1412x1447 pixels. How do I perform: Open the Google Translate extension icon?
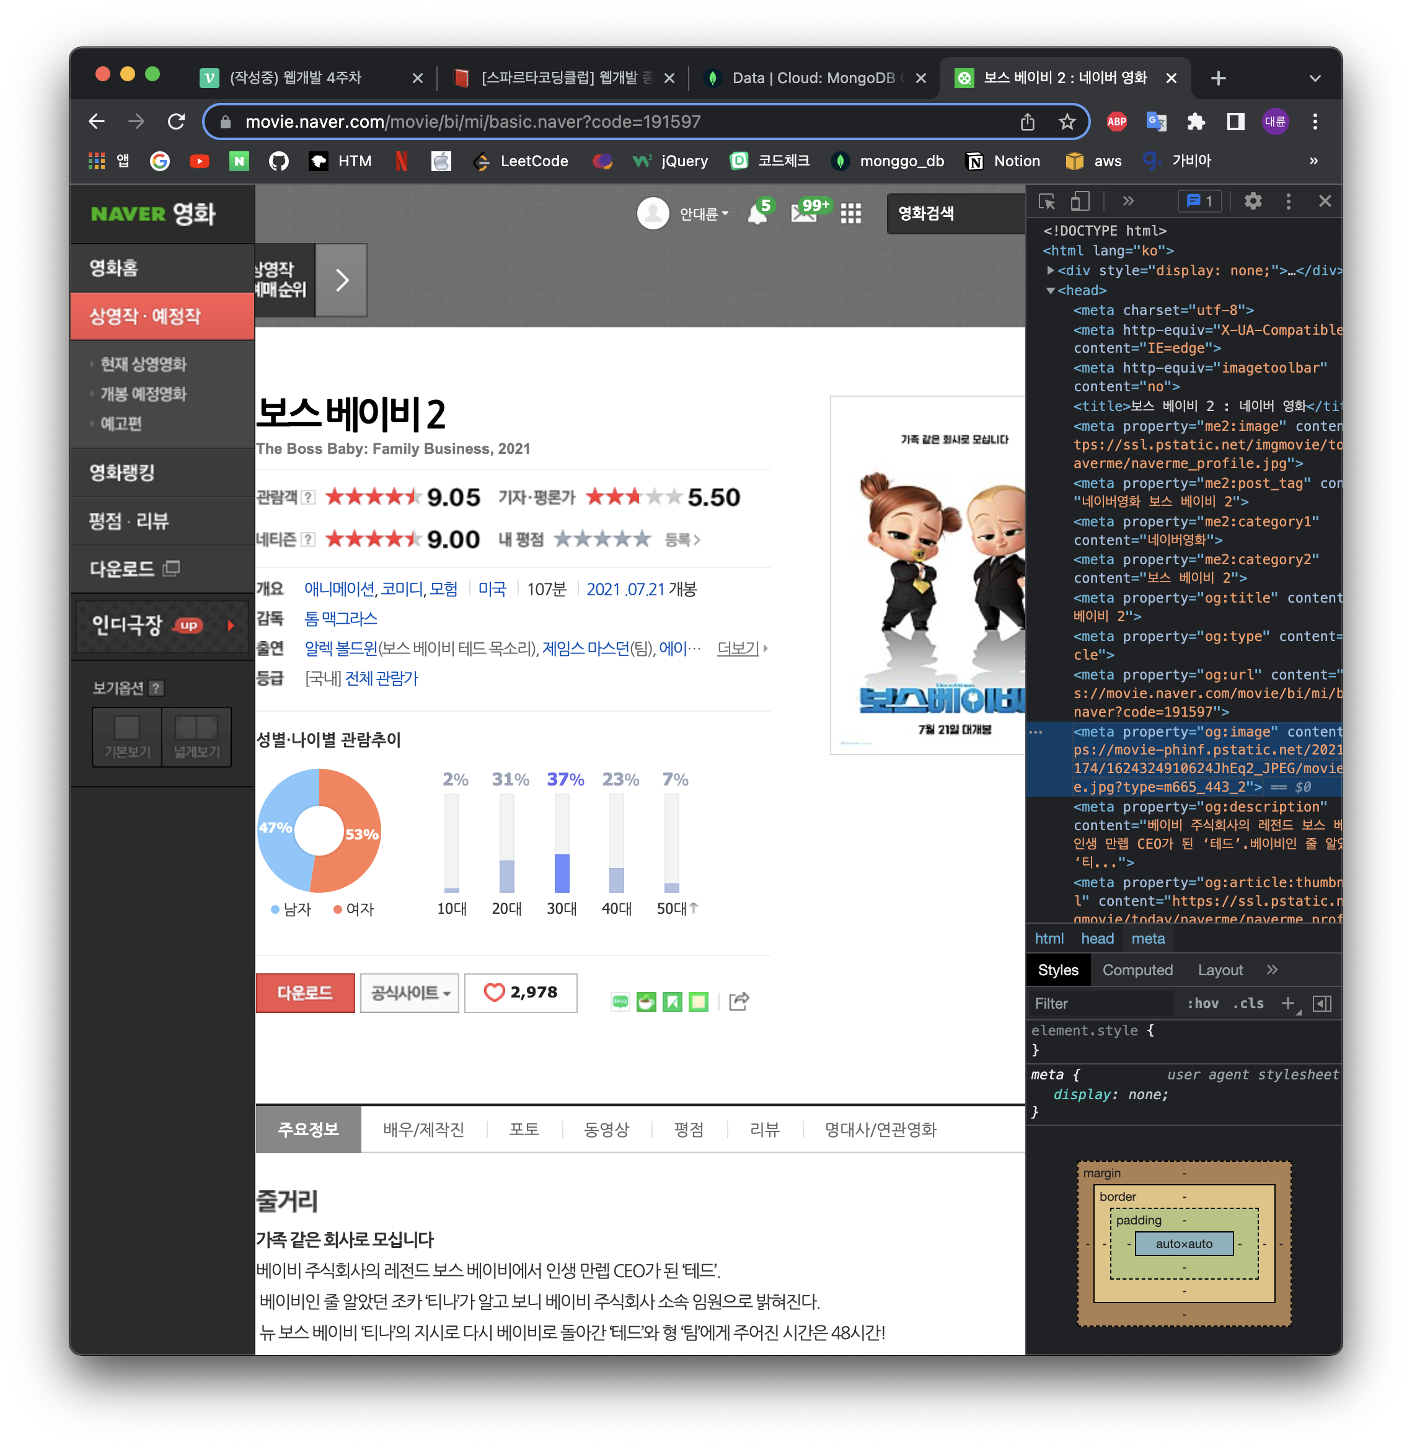click(x=1155, y=122)
